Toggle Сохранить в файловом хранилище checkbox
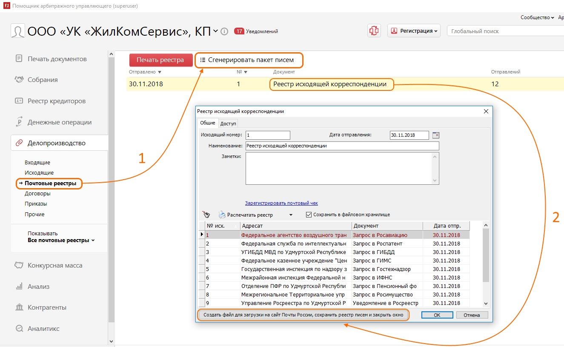Screen dimensions: 564x347 tap(309, 215)
